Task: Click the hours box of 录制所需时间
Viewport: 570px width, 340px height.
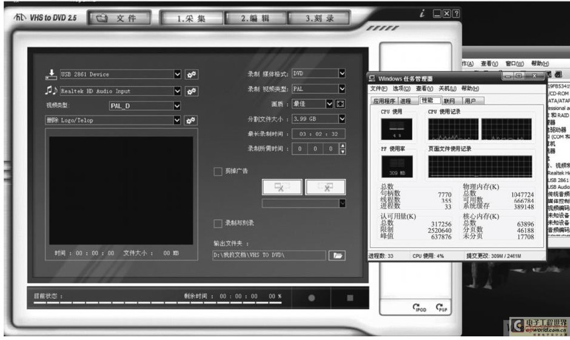Action: point(300,149)
